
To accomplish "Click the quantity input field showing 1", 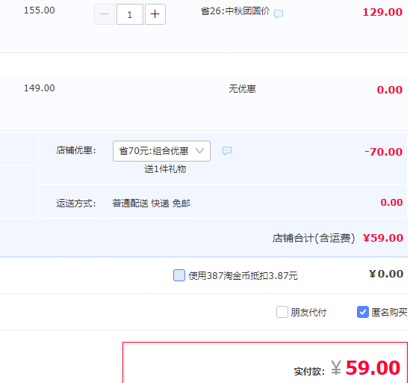I will coord(130,14).
